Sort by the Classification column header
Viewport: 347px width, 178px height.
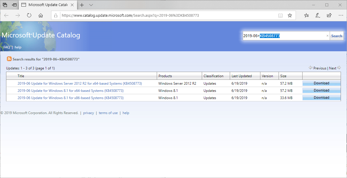[213, 76]
